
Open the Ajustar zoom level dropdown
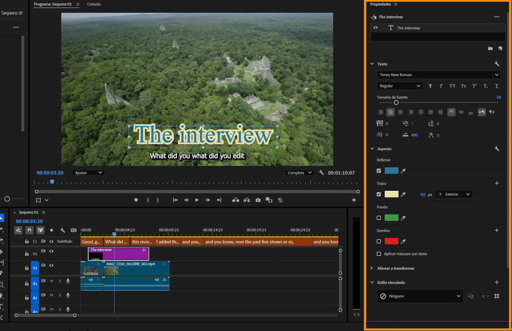88,173
